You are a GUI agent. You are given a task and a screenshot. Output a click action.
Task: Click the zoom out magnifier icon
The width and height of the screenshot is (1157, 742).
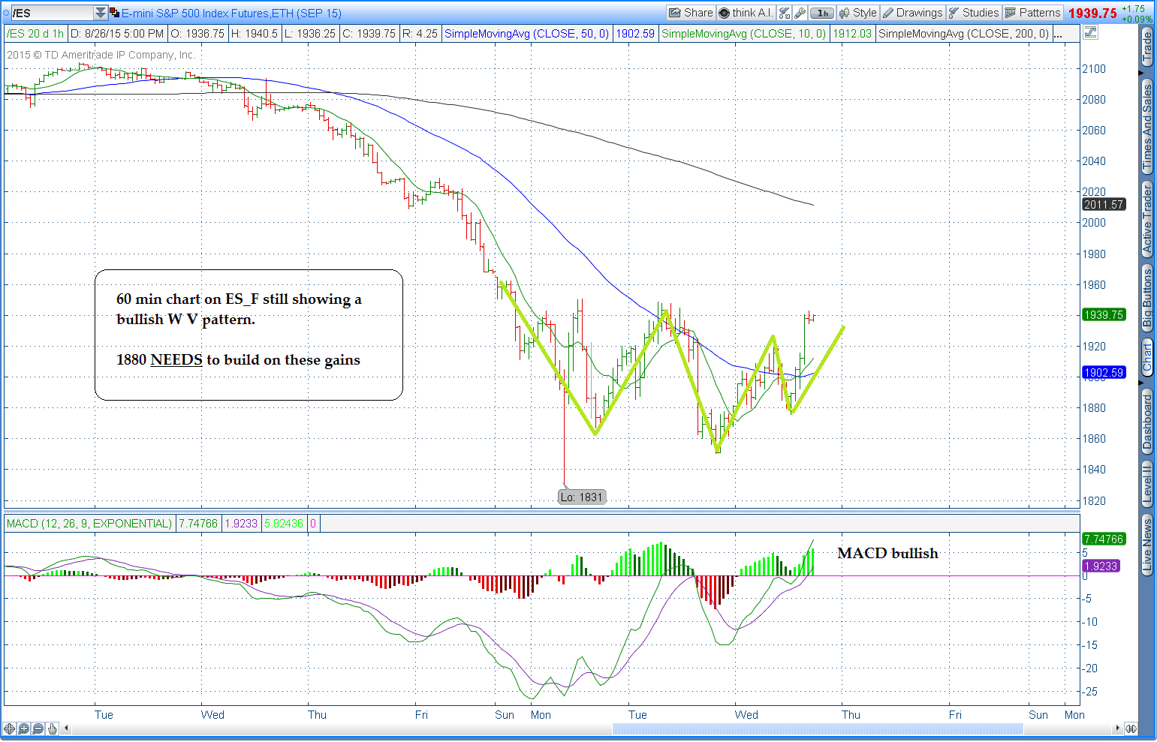pos(38,728)
